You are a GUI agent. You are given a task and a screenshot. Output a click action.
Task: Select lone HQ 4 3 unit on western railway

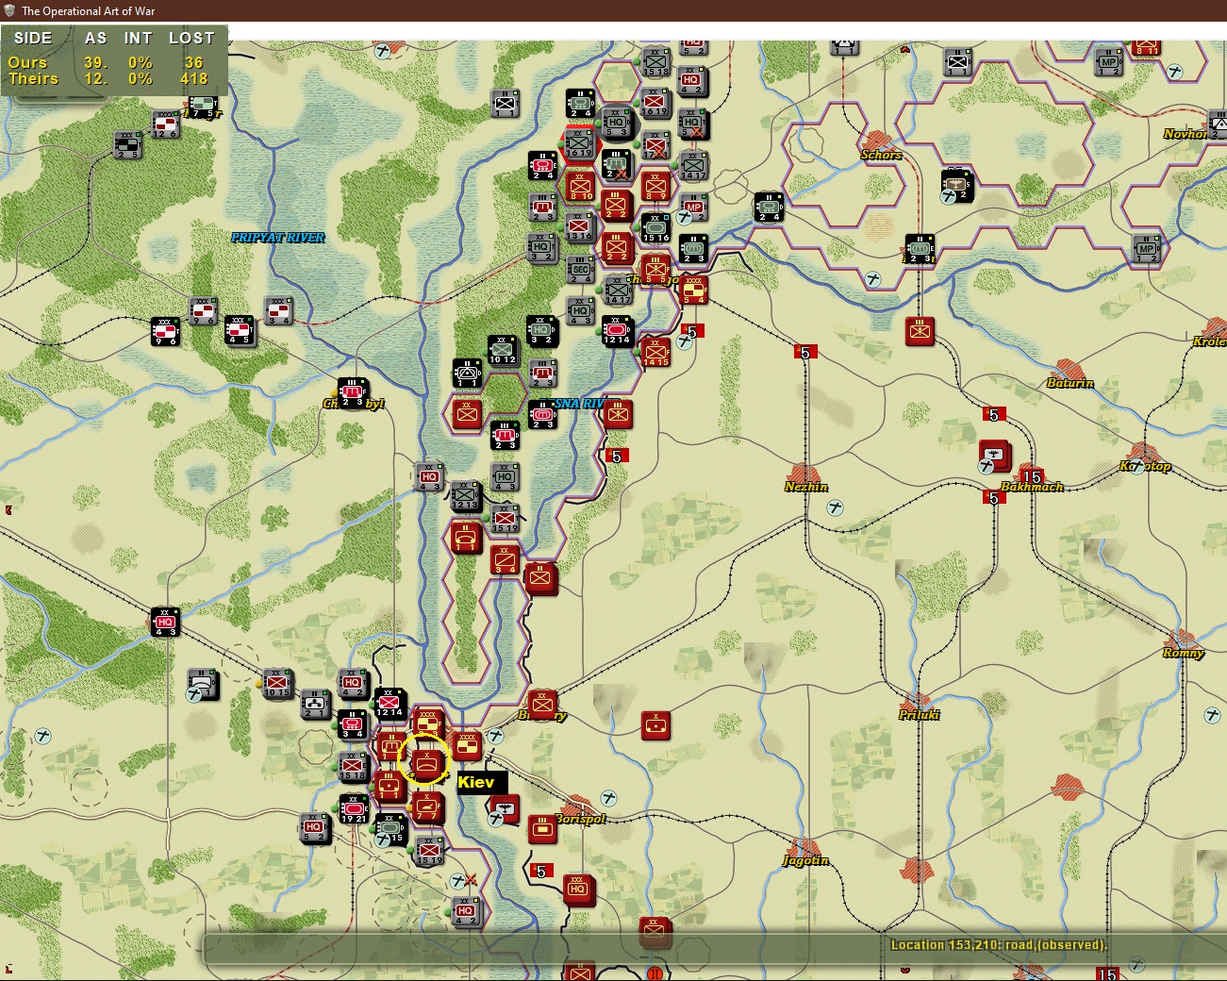point(165,622)
